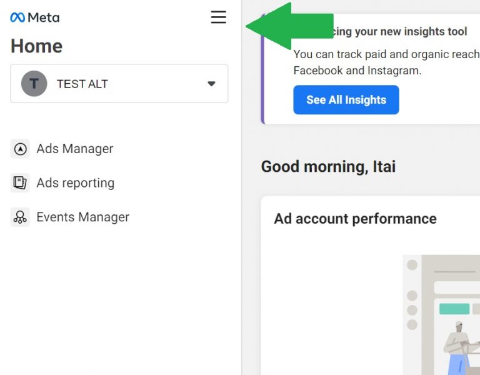Click the Ads Manager compass icon
The height and width of the screenshot is (375, 480).
[20, 149]
